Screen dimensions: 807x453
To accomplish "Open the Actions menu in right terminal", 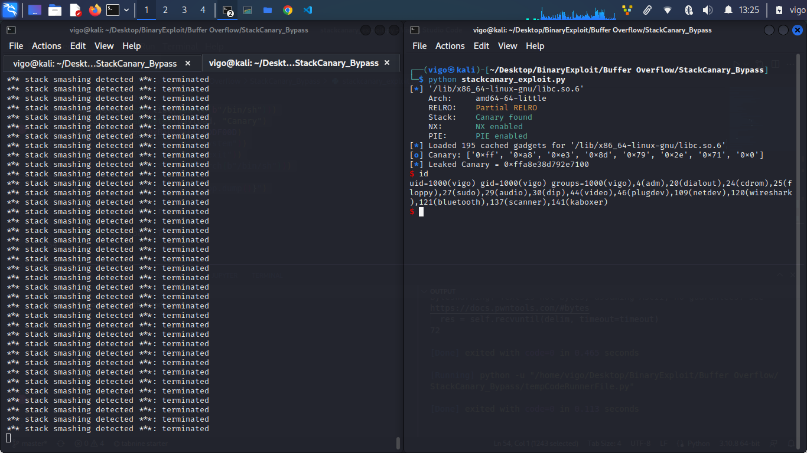I will tap(450, 46).
